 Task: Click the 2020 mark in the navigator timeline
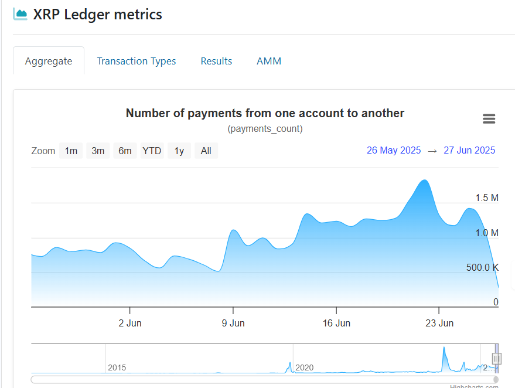[305, 367]
